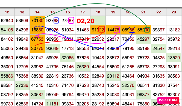Screen dimensions: 182x106
Task: Select green cell 20112
Action: point(113,76)
